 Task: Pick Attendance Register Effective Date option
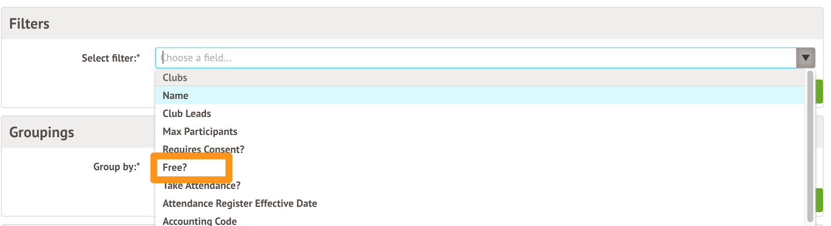point(240,203)
